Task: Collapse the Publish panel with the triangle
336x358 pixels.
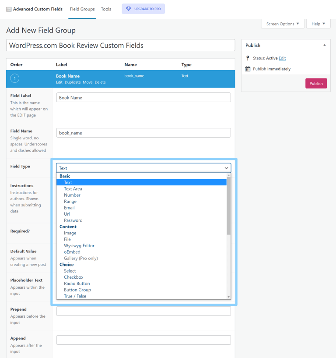Action: pos(324,45)
